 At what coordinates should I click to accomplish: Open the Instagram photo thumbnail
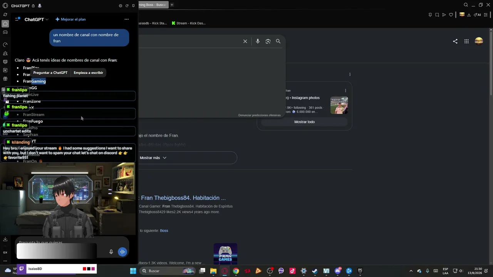[x=339, y=105]
